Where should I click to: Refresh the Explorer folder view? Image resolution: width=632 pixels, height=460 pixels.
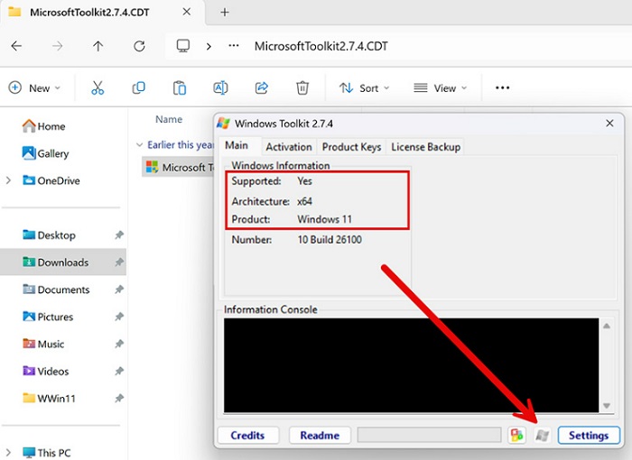coord(139,46)
